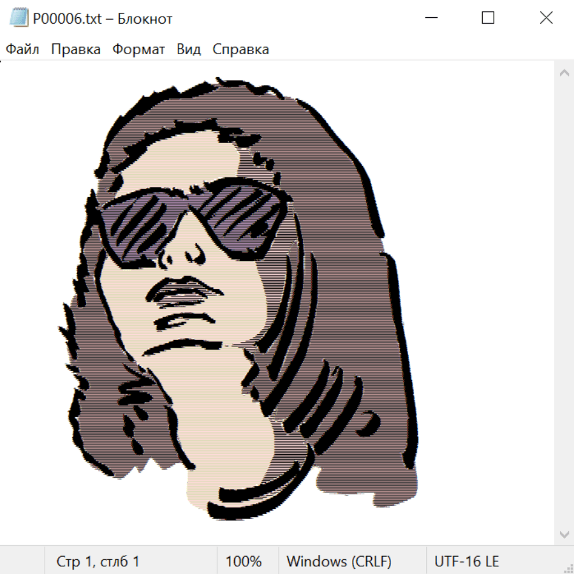
Task: Click the 100% zoom level in status bar
Action: 244,561
